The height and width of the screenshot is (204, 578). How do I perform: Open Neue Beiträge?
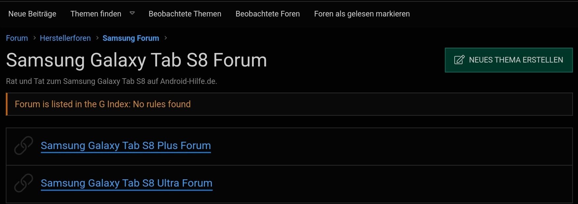pos(32,14)
